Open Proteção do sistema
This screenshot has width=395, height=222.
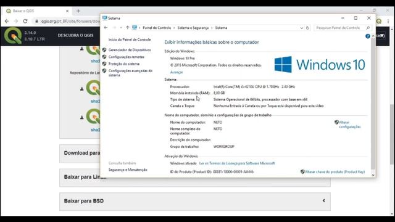pos(124,64)
